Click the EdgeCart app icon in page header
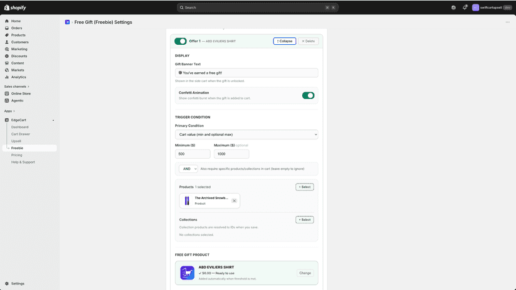Screen dimensions: 516x290 (x=67, y=22)
